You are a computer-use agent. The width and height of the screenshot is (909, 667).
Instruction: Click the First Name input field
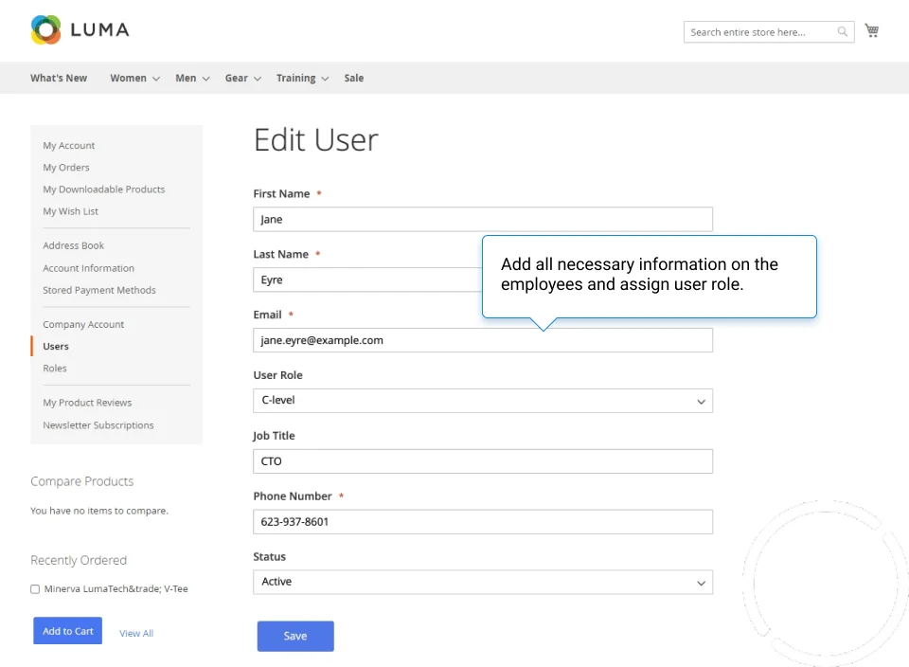tap(482, 220)
